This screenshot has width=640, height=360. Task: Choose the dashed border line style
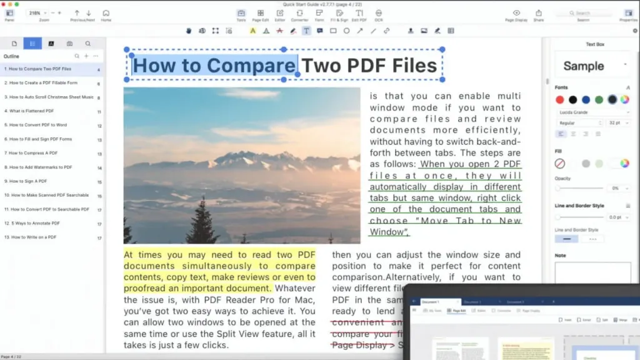tap(592, 239)
